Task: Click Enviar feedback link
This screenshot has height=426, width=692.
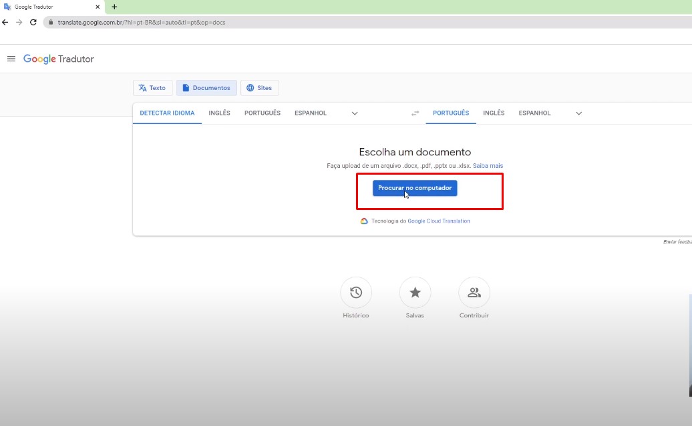Action: point(677,242)
